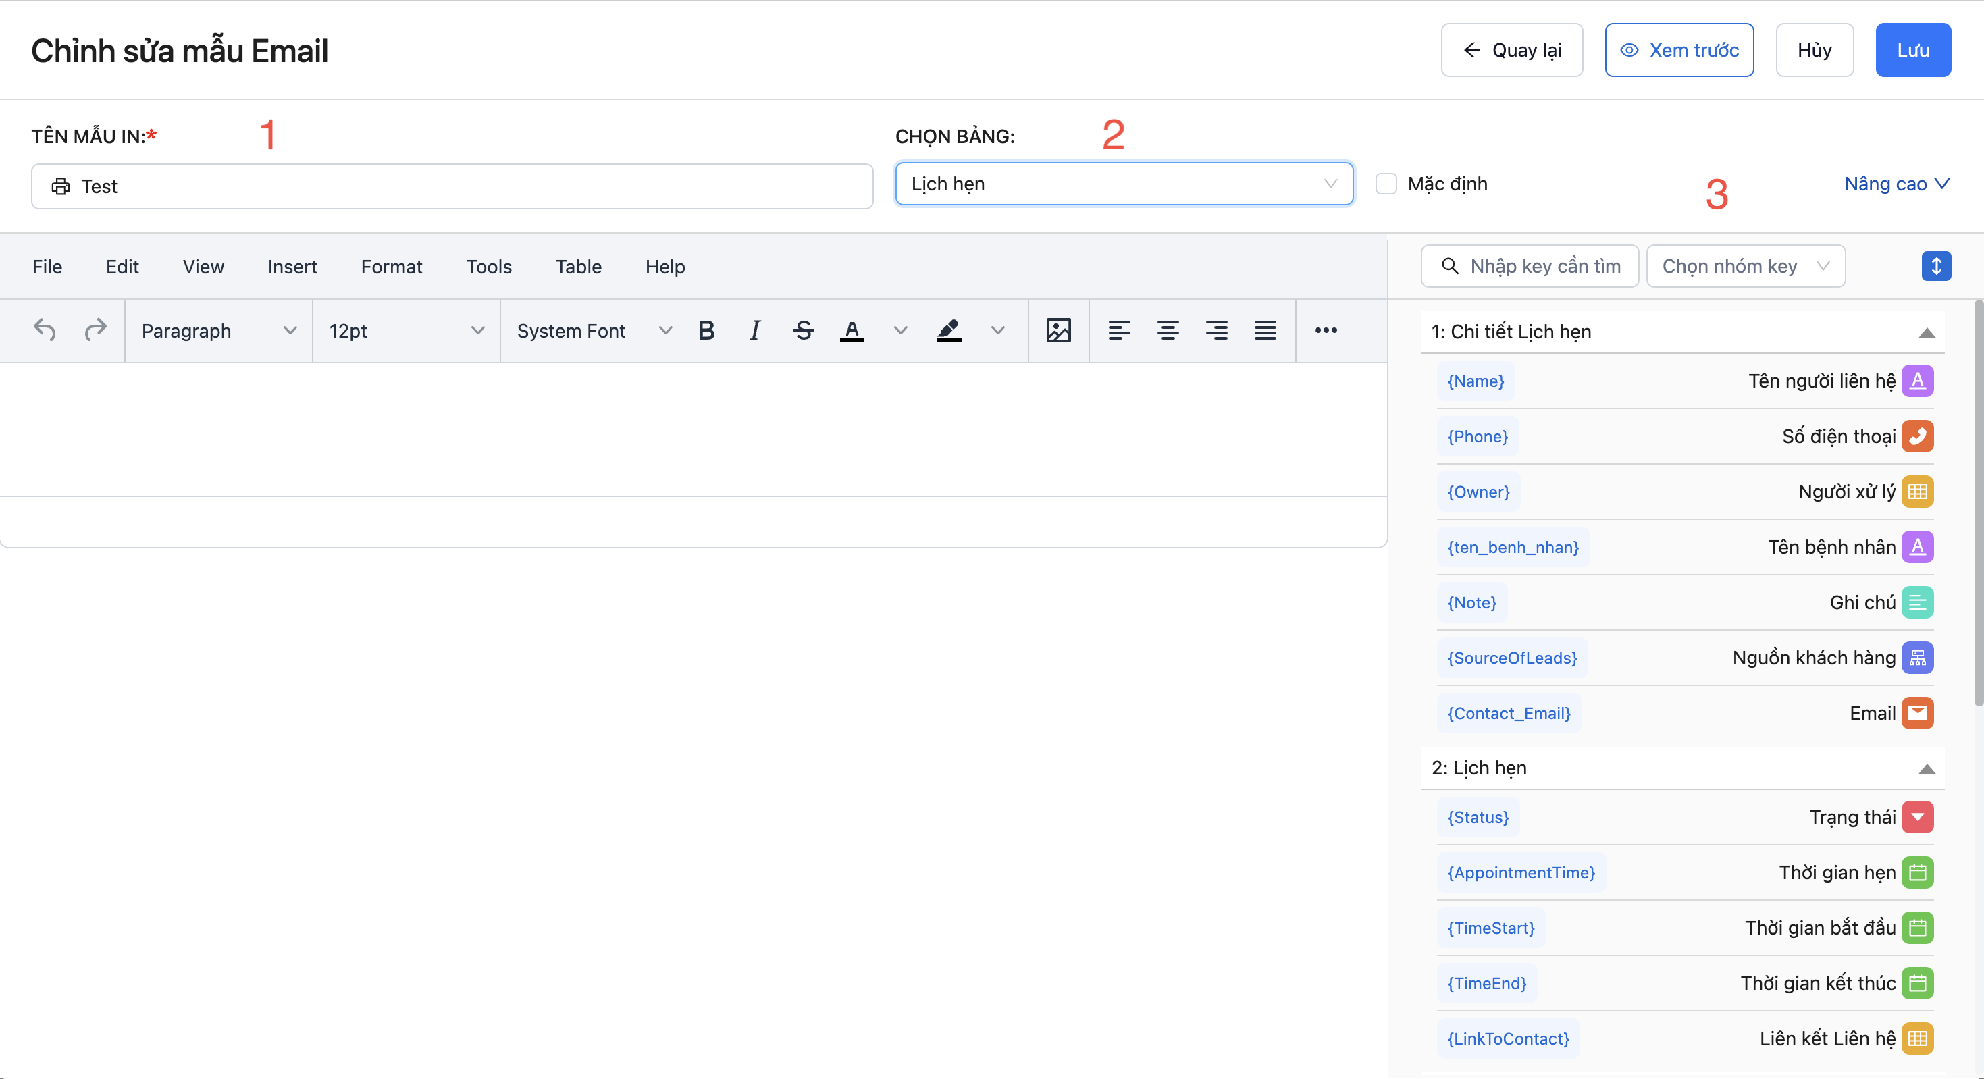Screen dimensions: 1984x1079
Task: Open the Format menu
Action: tap(391, 267)
